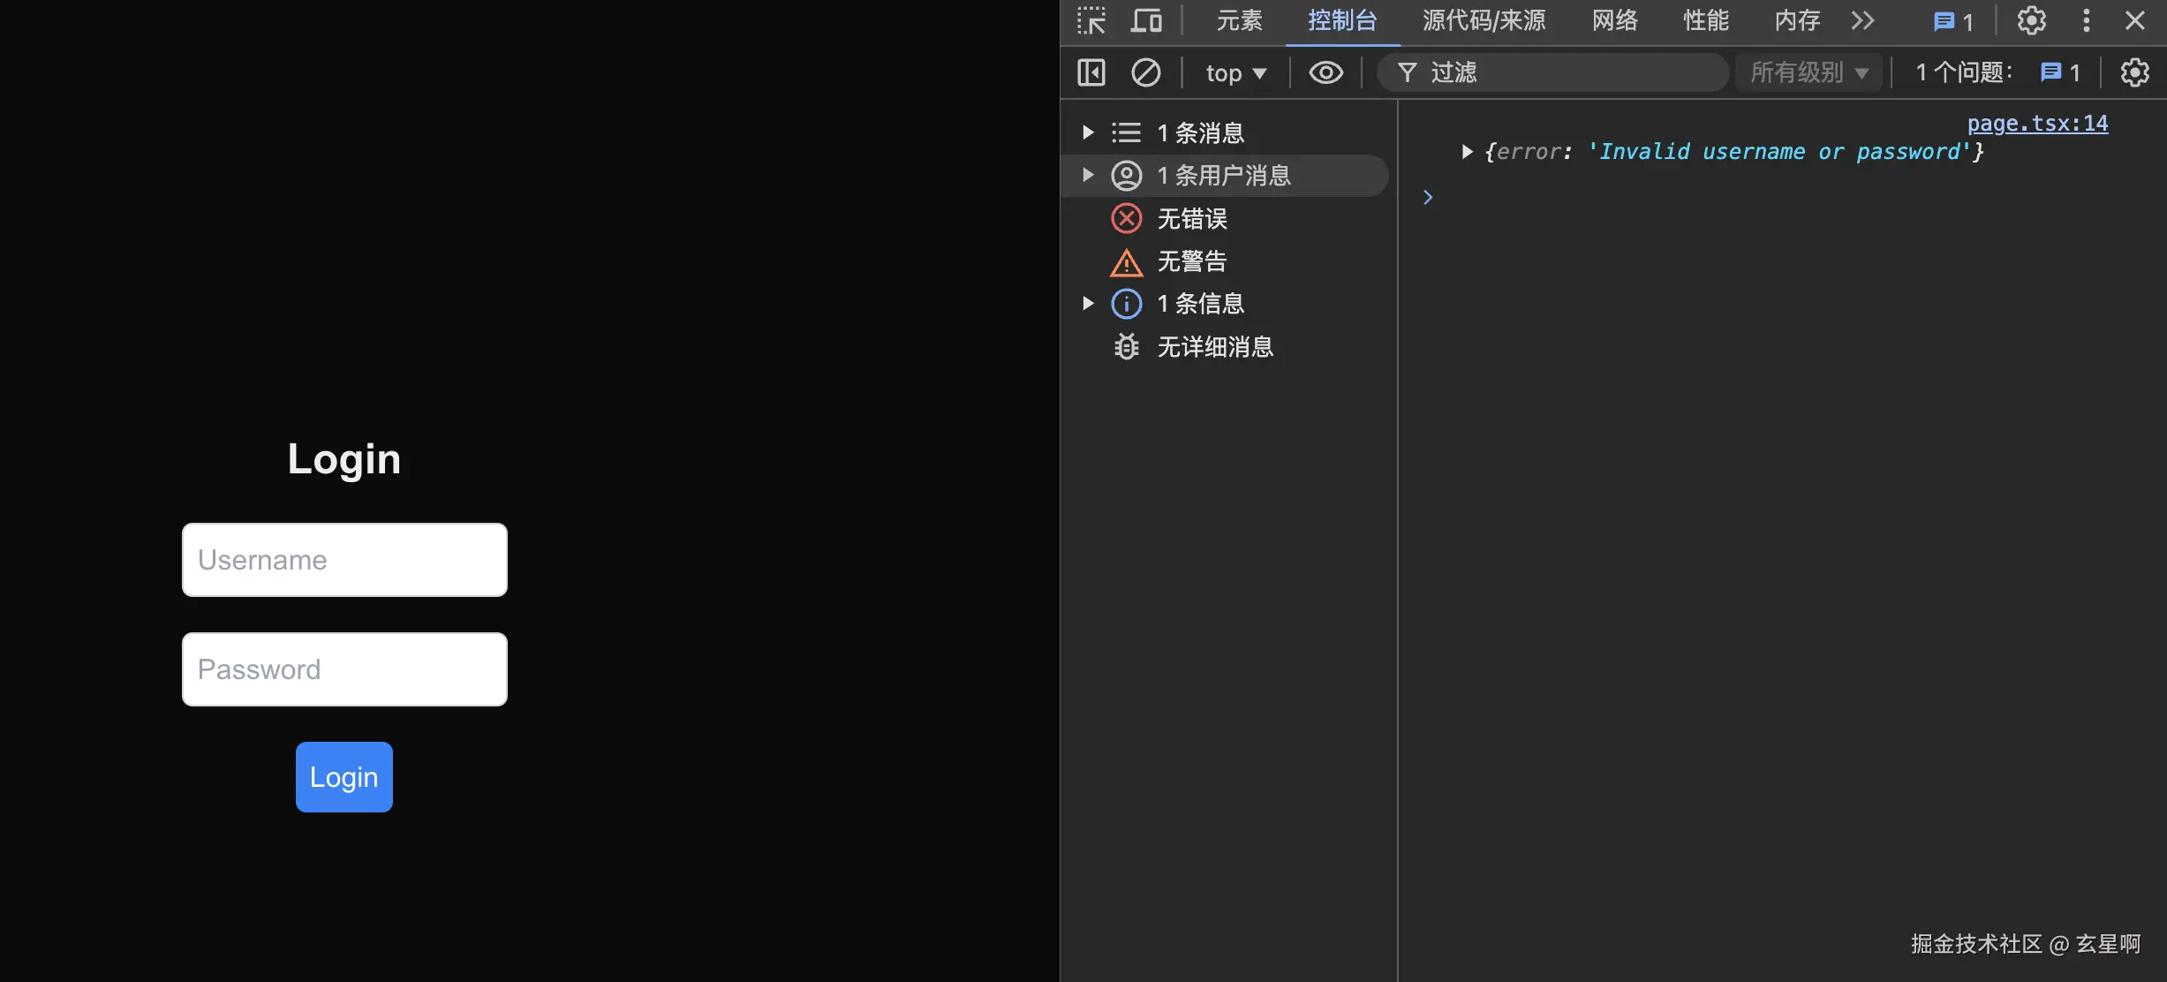Open DevTools settings gear
Image resolution: width=2167 pixels, height=982 pixels.
tap(2031, 20)
